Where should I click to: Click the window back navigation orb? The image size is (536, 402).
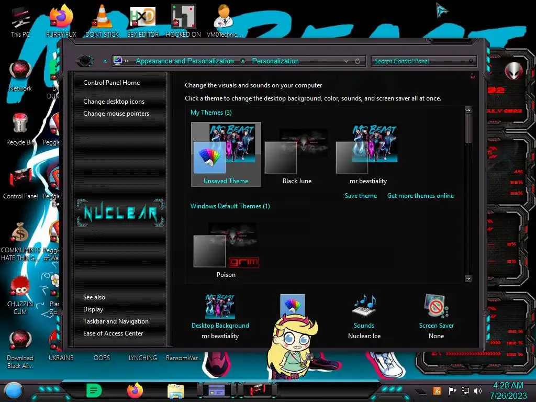tap(85, 61)
